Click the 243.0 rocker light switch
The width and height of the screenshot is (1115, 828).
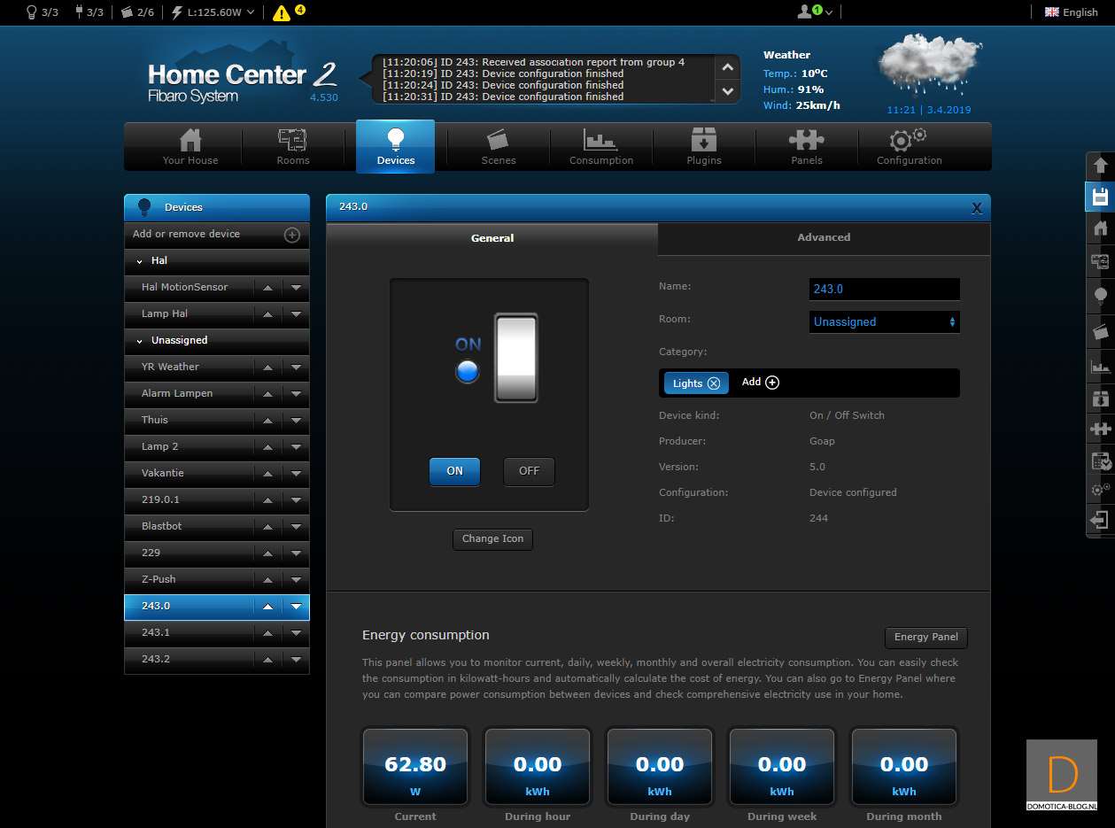(x=515, y=358)
